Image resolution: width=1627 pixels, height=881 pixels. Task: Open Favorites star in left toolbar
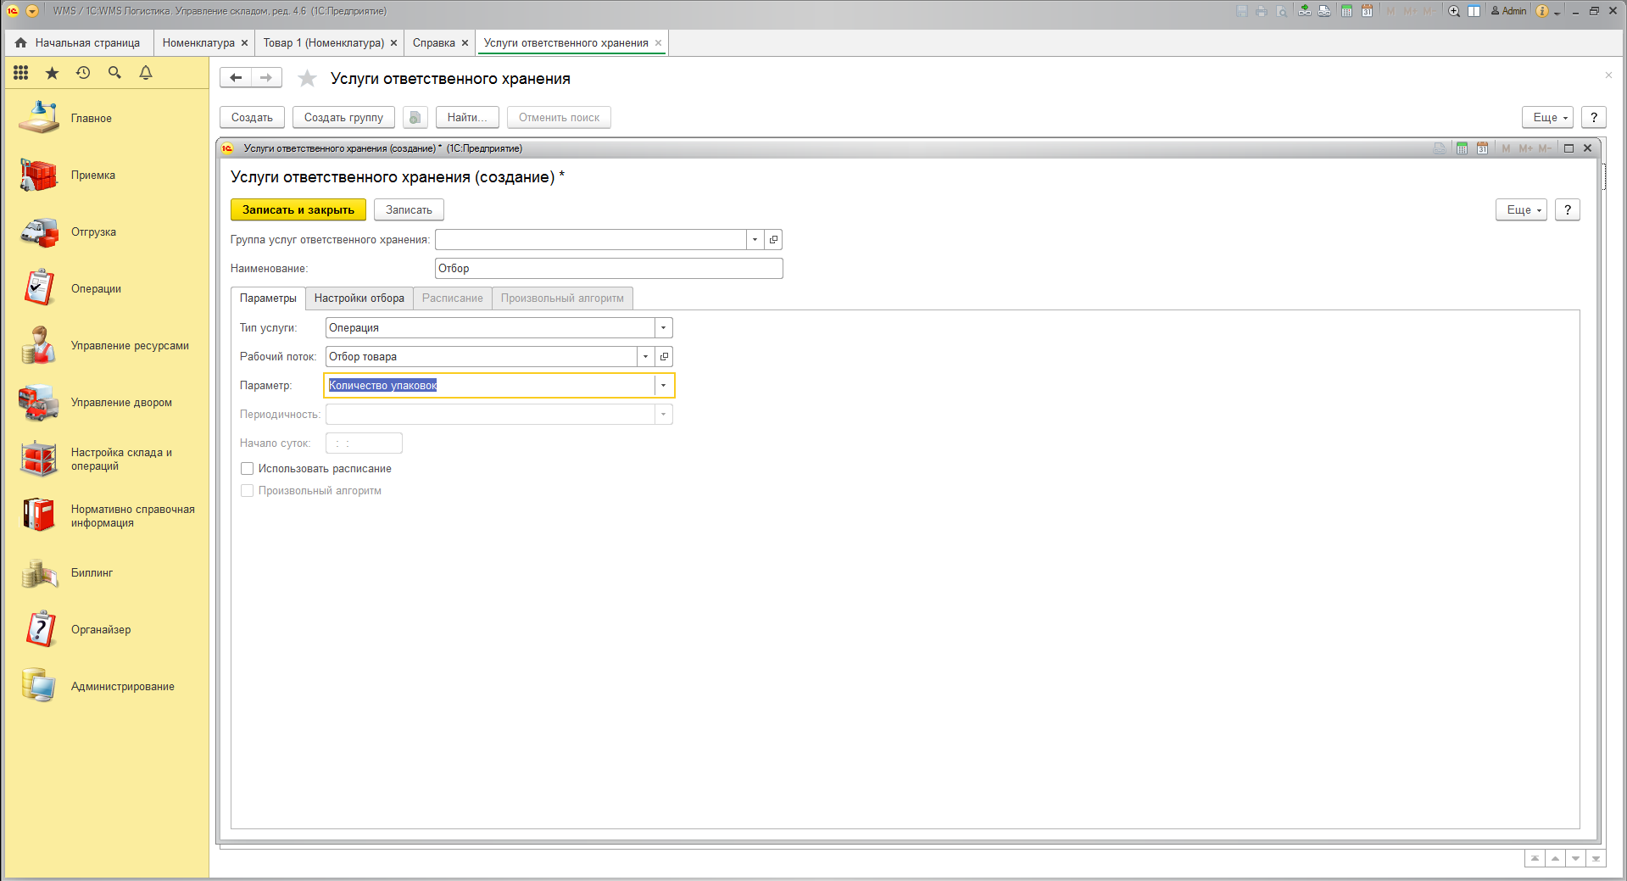(53, 73)
